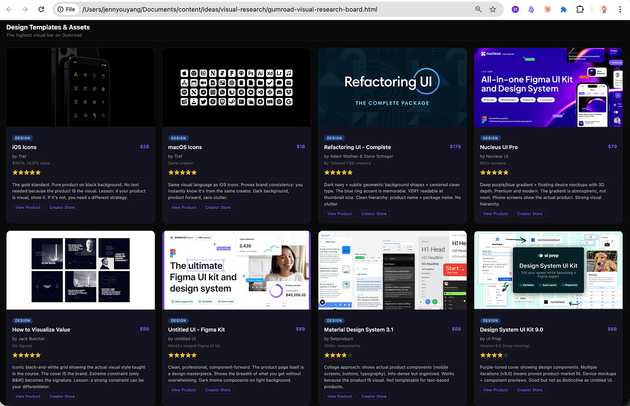Click the ui prep Design System cover image
Image resolution: width=630 pixels, height=406 pixels.
[548, 270]
